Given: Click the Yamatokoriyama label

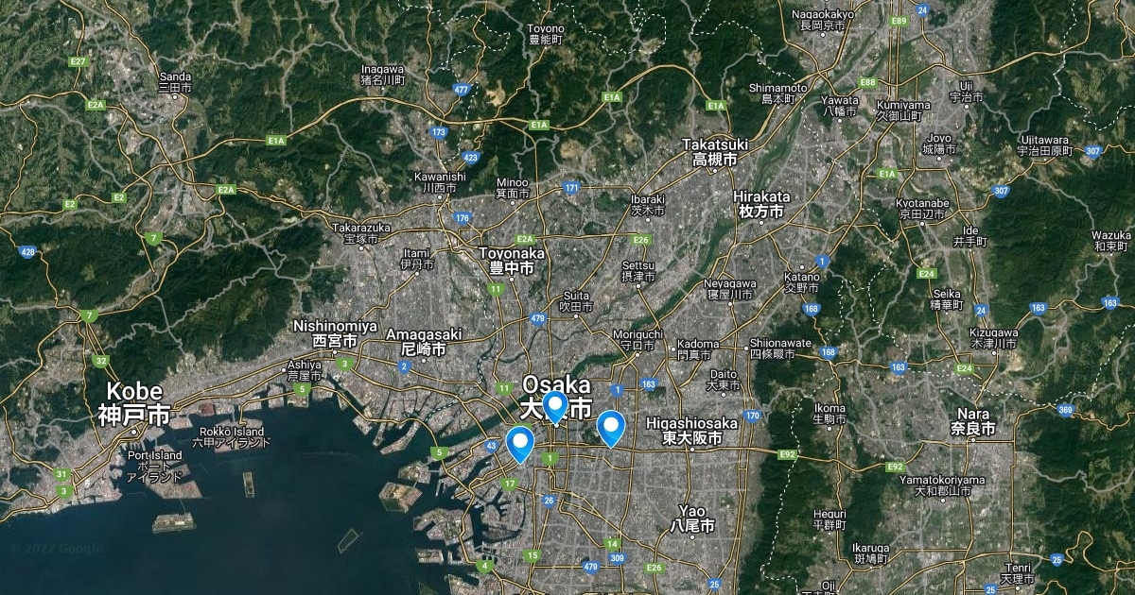Looking at the screenshot, I should coord(943,485).
